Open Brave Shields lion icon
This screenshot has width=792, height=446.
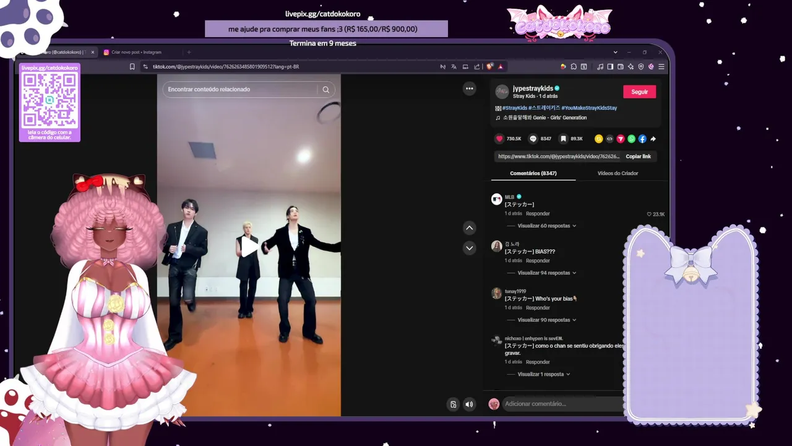point(489,66)
